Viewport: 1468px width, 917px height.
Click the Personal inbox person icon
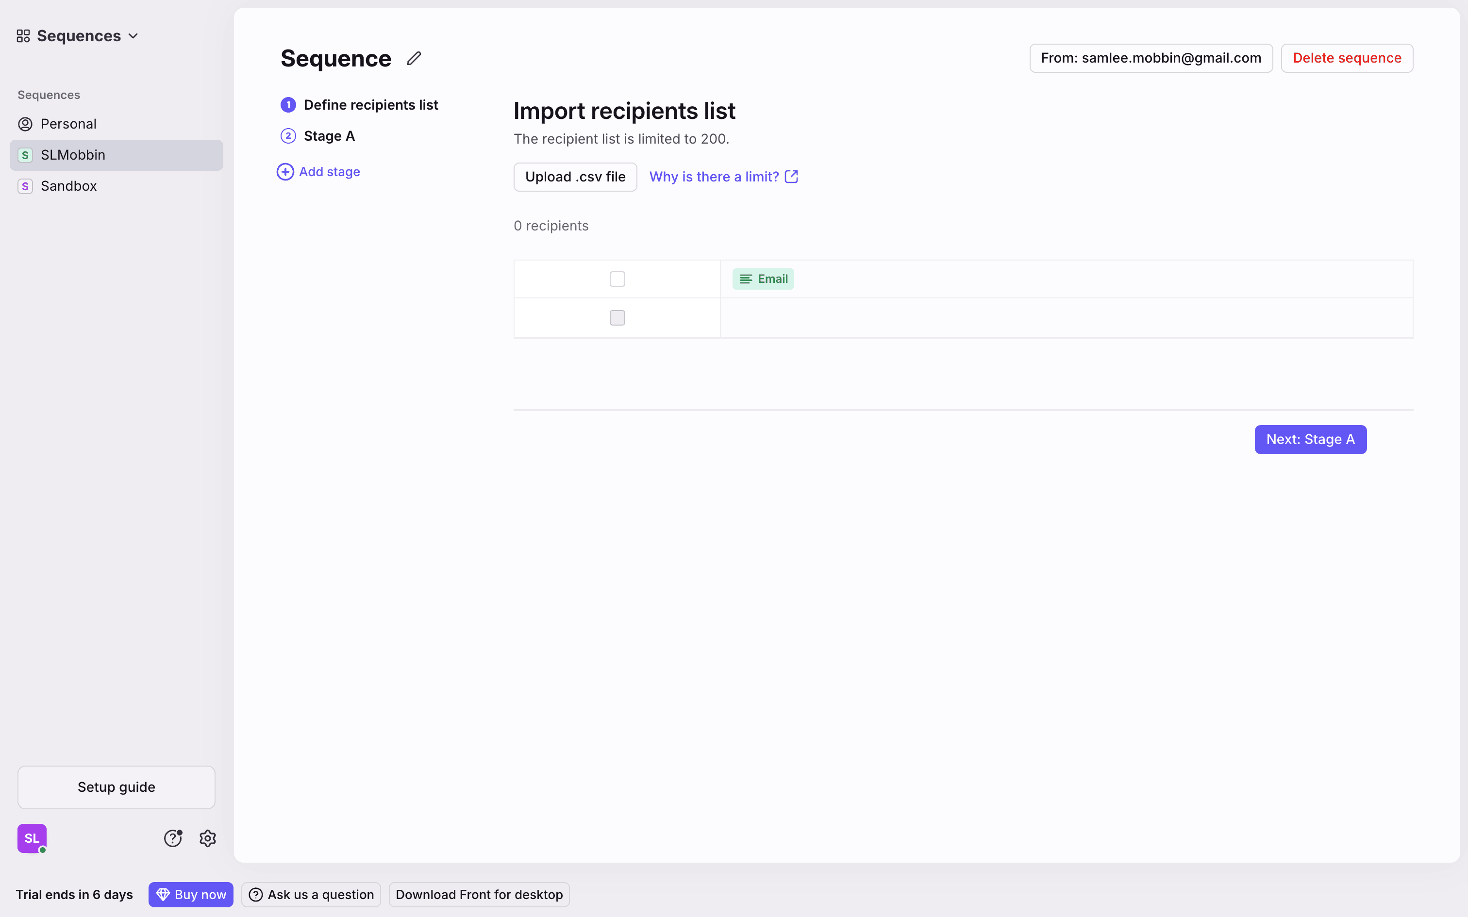25,124
